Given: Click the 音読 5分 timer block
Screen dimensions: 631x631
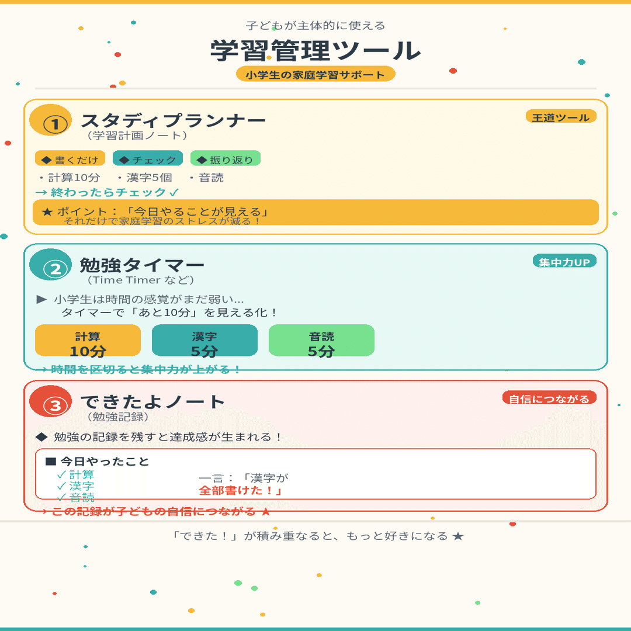Looking at the screenshot, I should [321, 341].
